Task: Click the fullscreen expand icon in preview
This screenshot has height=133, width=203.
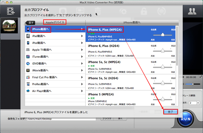Action: pos(201,77)
